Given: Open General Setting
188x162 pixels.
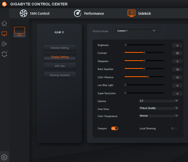Looking at the screenshot, I should tap(60, 48).
